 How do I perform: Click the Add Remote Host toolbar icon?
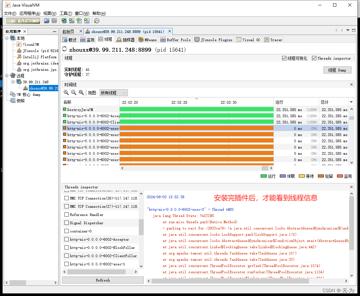pos(64,21)
